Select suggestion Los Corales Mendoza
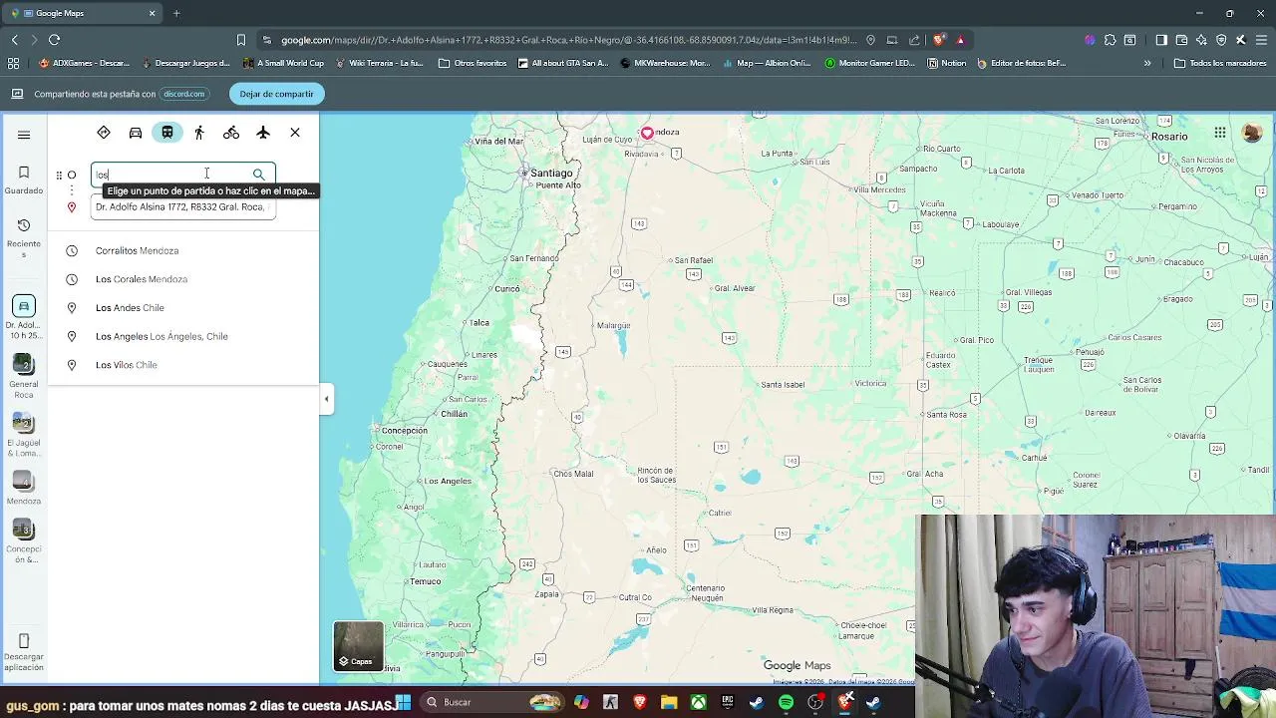Viewport: 1276px width, 718px height. [x=183, y=279]
